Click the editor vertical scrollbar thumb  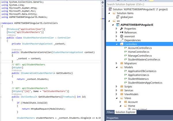pyautogui.click(x=103, y=18)
